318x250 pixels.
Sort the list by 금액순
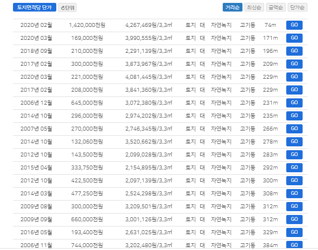(x=276, y=8)
